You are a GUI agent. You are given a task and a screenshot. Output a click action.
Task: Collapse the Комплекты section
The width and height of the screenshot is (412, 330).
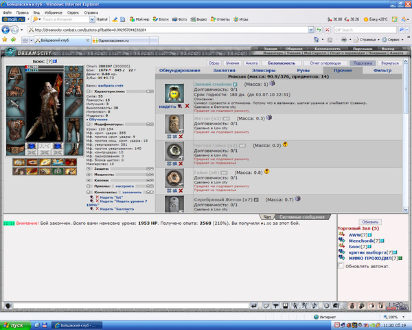click(89, 192)
